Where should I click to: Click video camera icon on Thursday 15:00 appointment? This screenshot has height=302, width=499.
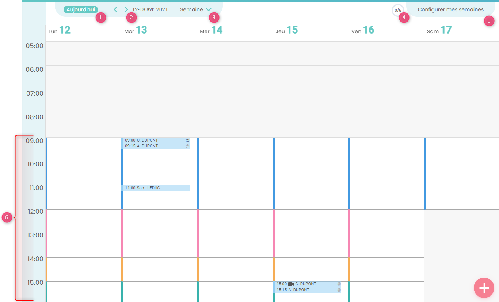[291, 284]
